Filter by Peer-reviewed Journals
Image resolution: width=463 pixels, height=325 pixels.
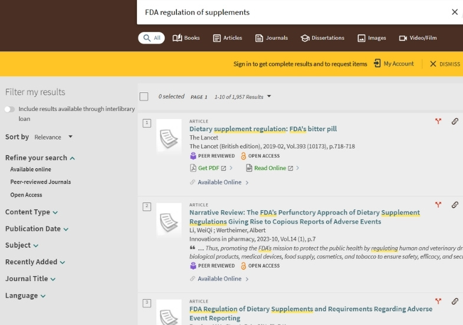tap(41, 182)
